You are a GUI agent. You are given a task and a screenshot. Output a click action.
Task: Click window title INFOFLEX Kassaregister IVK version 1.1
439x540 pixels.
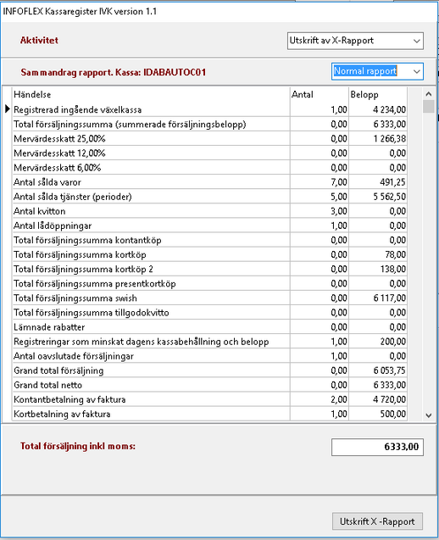tap(80, 11)
